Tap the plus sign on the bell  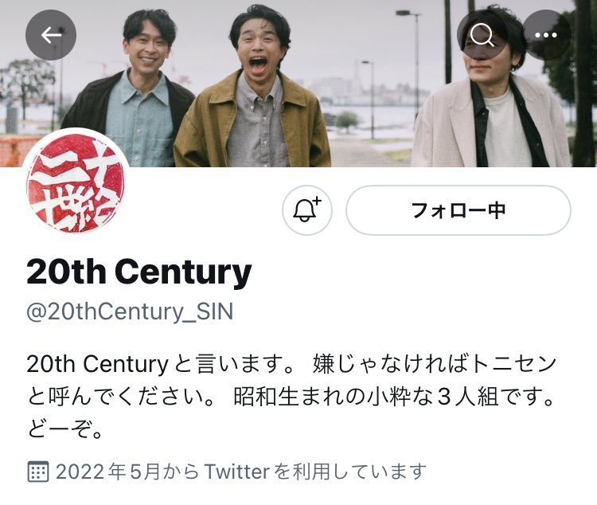tap(317, 202)
